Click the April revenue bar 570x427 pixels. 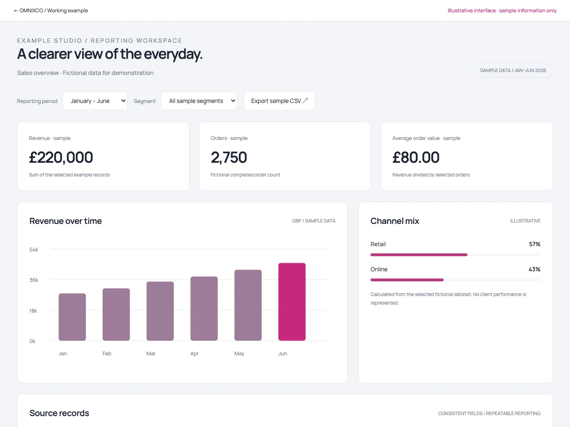[x=204, y=308]
